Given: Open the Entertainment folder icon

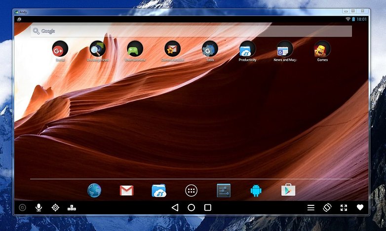Looking at the screenshot, I should click(x=135, y=49).
